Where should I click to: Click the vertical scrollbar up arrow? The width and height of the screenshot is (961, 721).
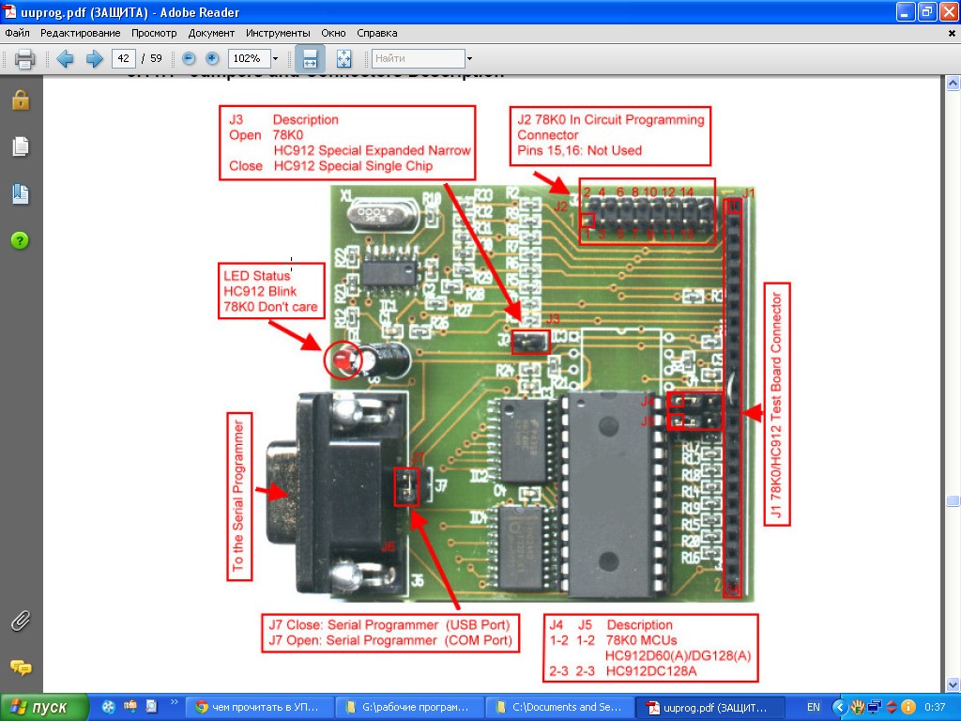(953, 83)
